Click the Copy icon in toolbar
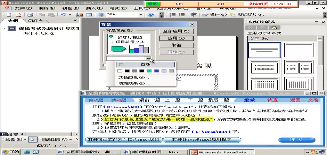 (42, 15)
